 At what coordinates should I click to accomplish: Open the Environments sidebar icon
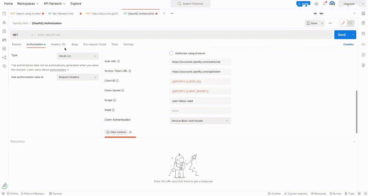4,31
